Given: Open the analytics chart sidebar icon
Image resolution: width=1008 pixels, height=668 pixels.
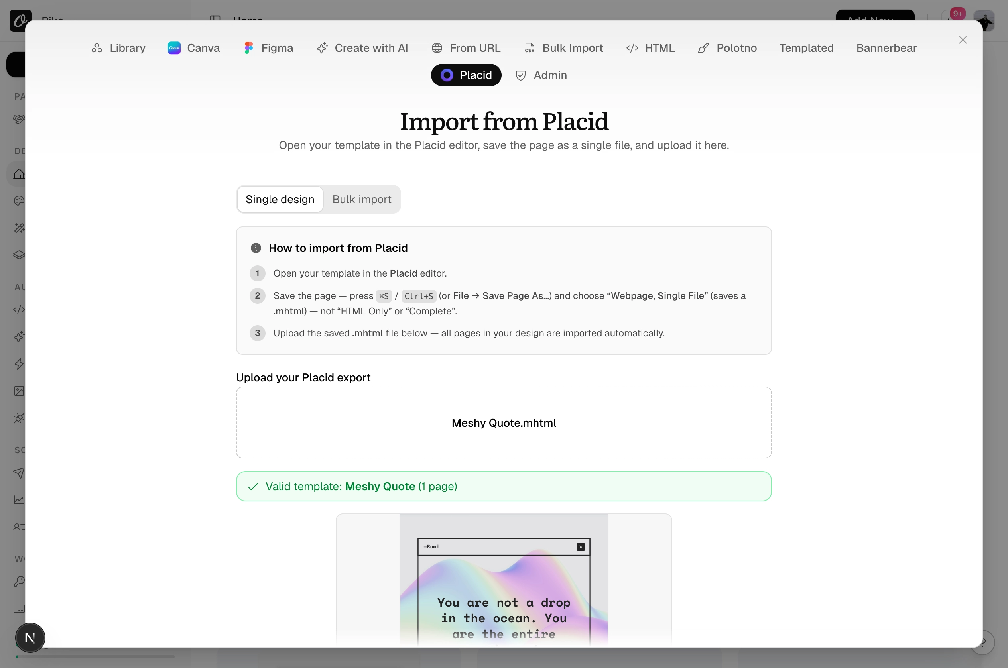Looking at the screenshot, I should pos(19,500).
